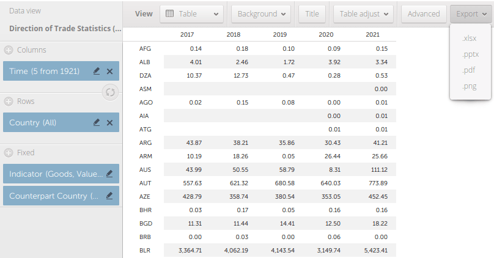Click the Export dropdown button
This screenshot has width=494, height=258.
coord(471,14)
